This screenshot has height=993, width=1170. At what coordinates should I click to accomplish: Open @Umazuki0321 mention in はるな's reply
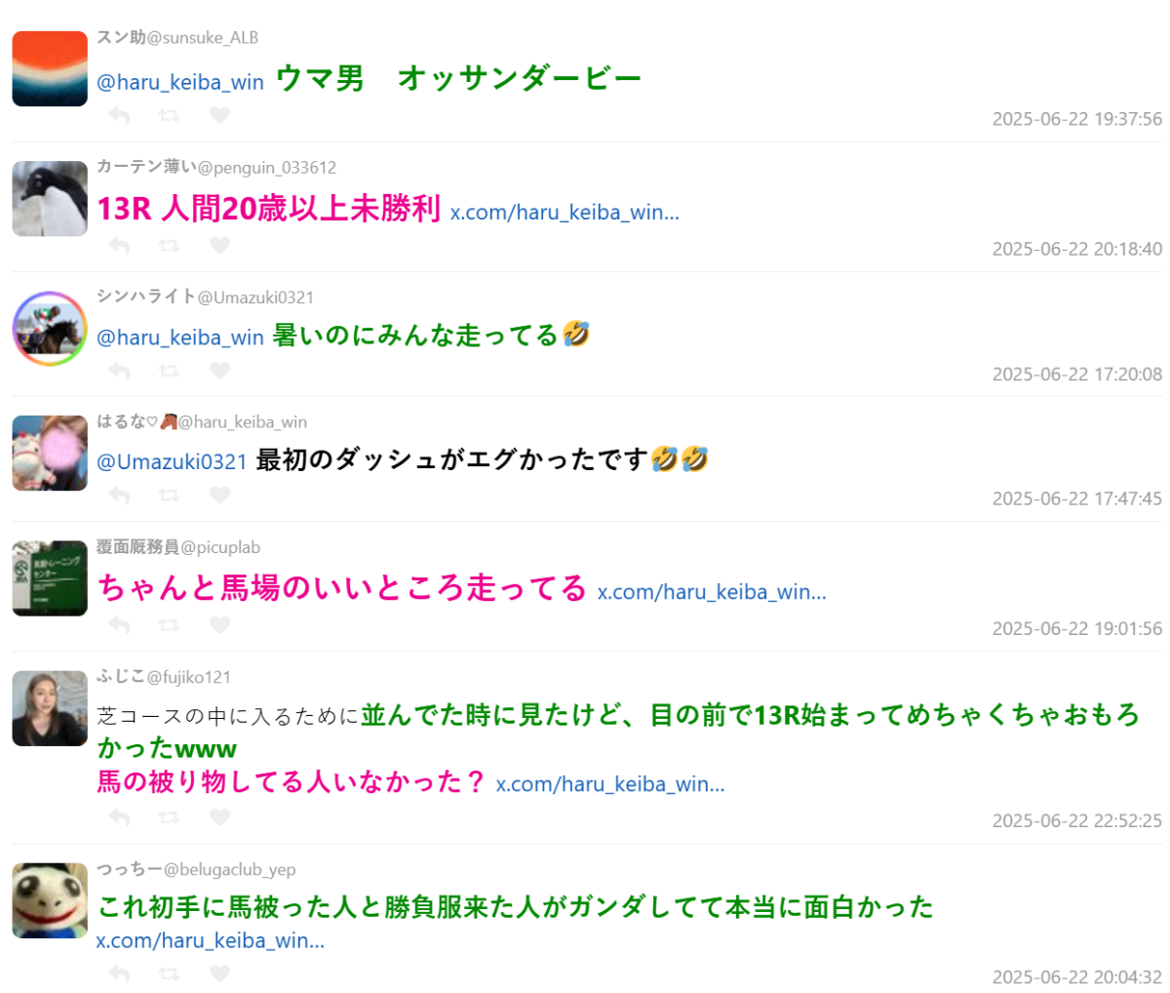[x=172, y=461]
